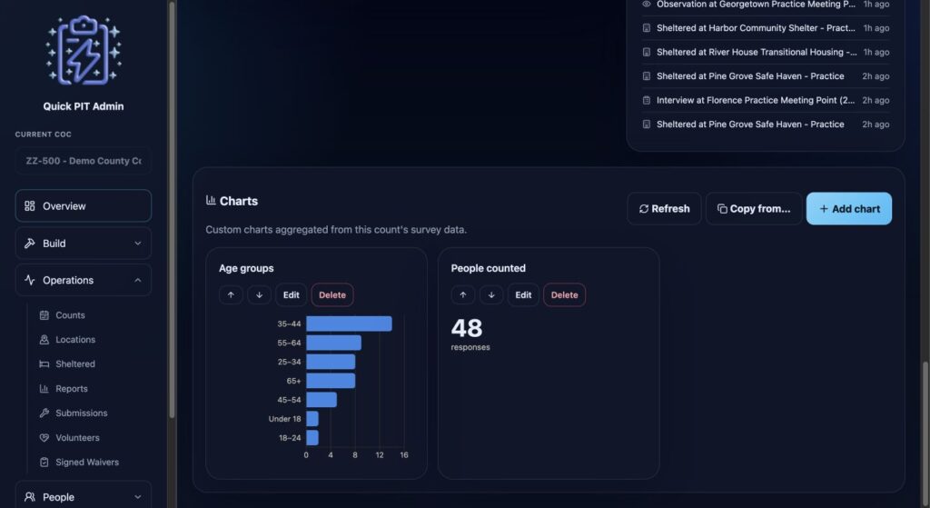
Task: Click the Charts heading bar chart icon
Action: click(211, 201)
